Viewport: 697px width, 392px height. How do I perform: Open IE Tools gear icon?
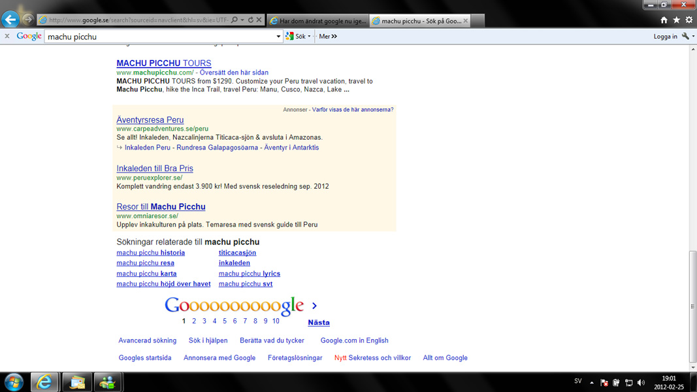[689, 20]
